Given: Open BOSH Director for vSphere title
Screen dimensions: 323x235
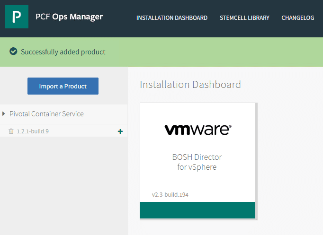Looking at the screenshot, I should 197,157.
